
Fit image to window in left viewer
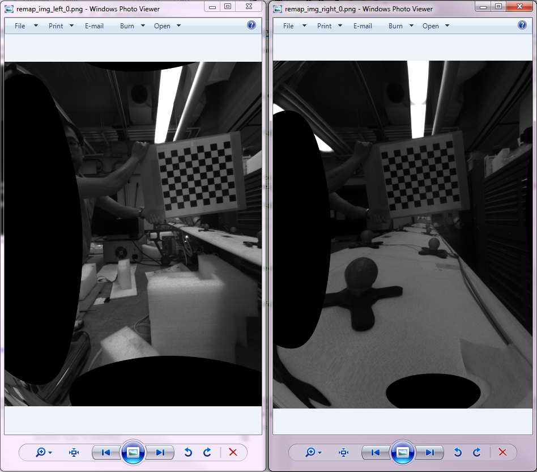click(74, 453)
